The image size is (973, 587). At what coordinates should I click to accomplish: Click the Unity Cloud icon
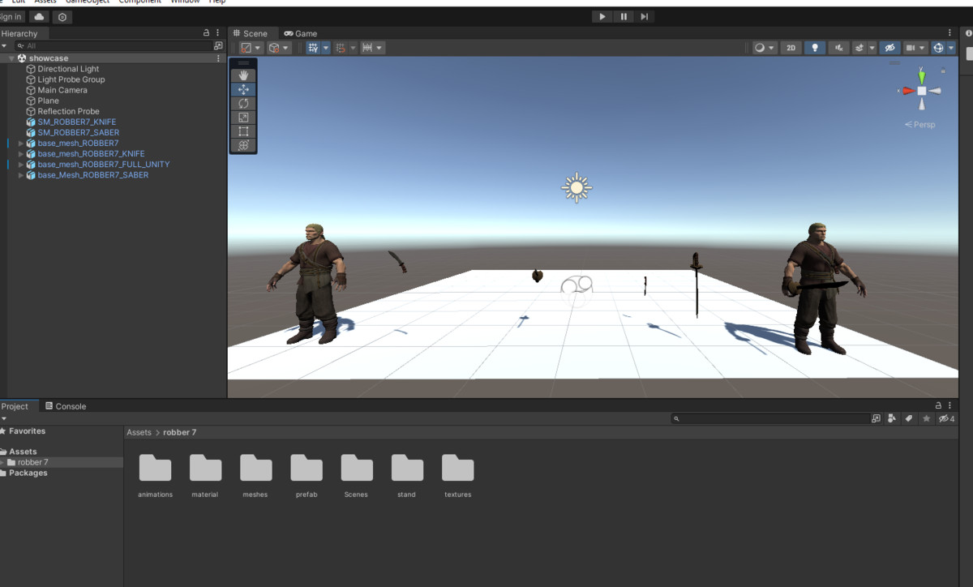[x=39, y=17]
